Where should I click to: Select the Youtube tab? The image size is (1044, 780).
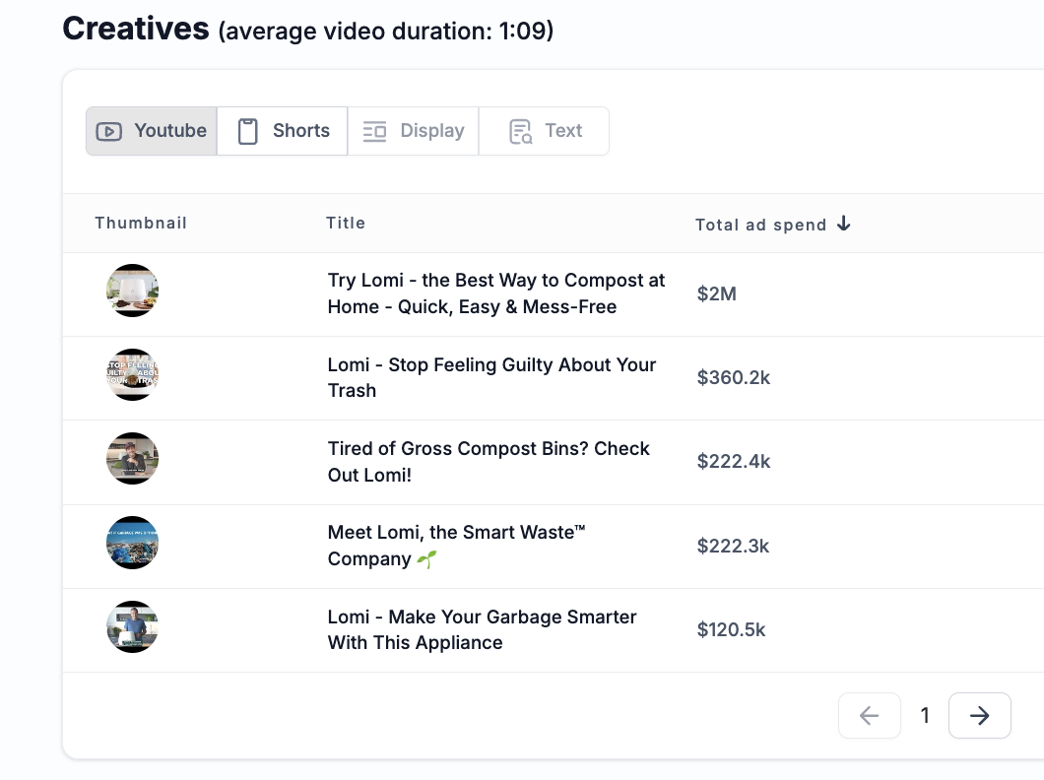pos(151,131)
